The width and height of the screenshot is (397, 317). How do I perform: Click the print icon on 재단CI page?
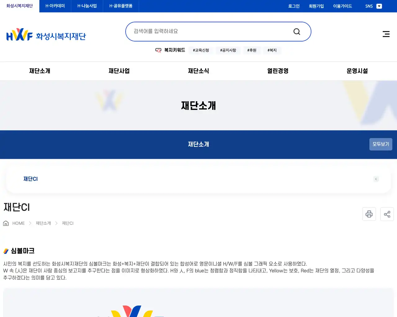[369, 214]
